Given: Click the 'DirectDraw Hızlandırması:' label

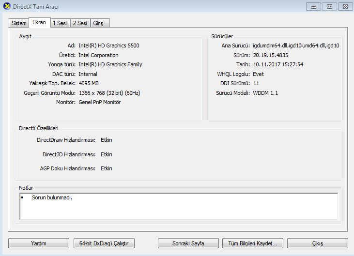Looking at the screenshot, I should click(66, 140).
